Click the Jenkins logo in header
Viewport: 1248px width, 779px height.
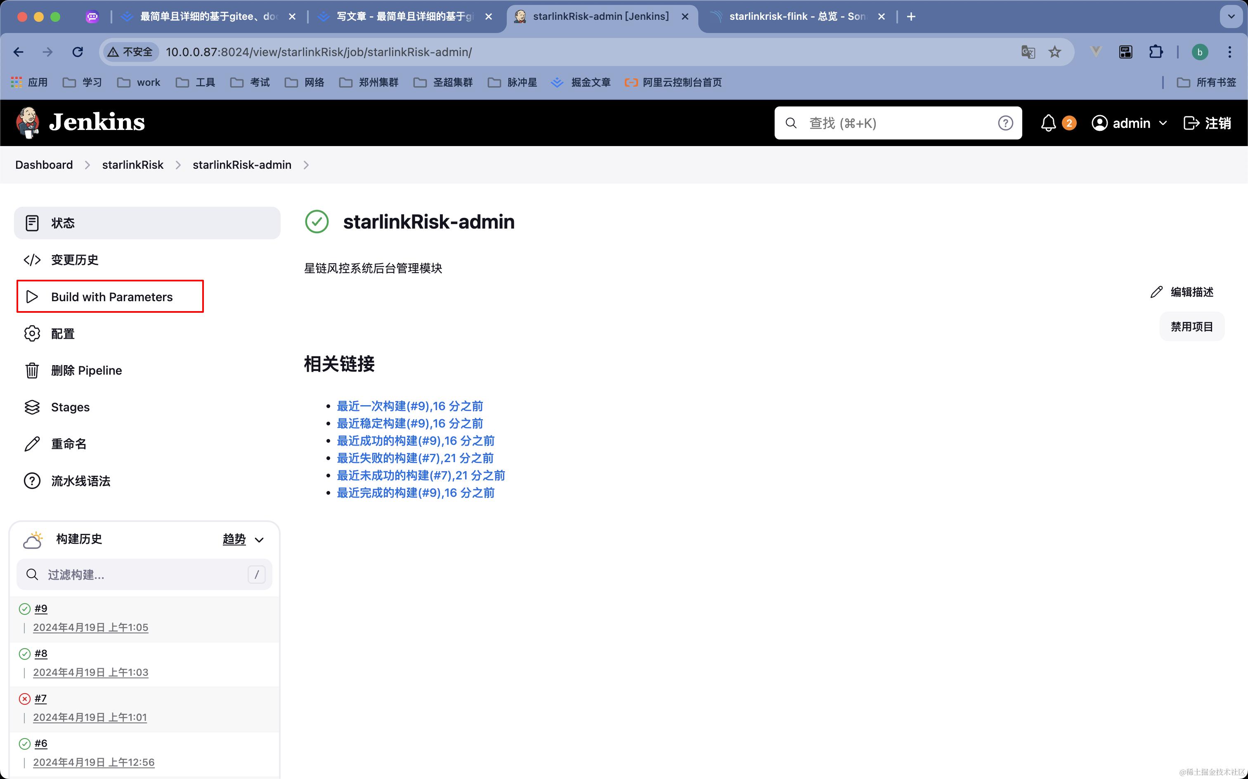pyautogui.click(x=80, y=123)
